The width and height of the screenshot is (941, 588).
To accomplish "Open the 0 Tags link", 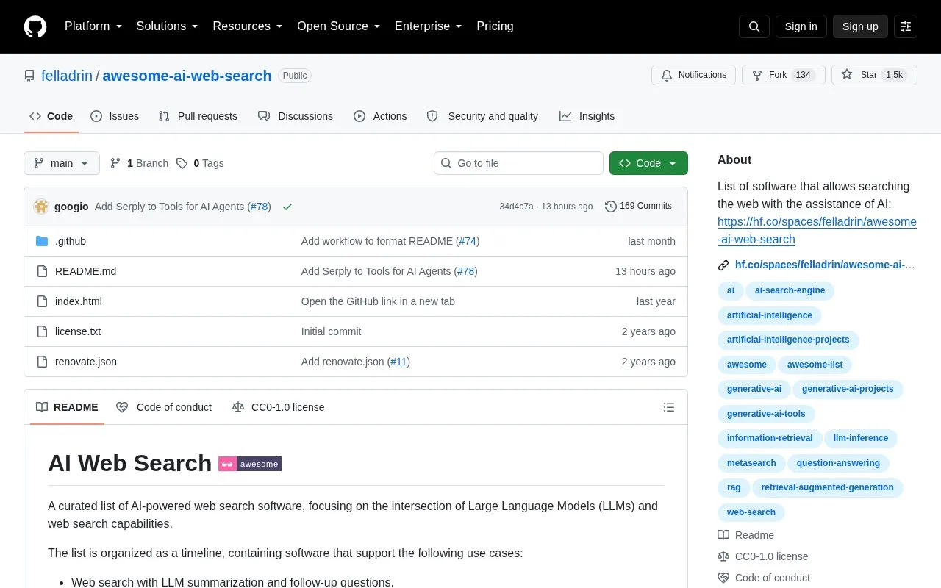I will 200,163.
